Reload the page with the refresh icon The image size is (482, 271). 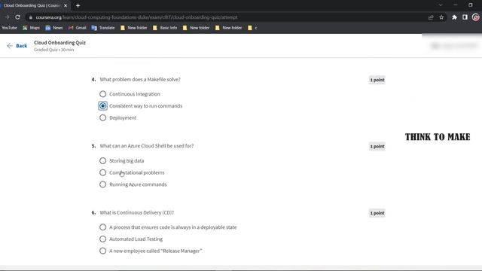click(18, 17)
